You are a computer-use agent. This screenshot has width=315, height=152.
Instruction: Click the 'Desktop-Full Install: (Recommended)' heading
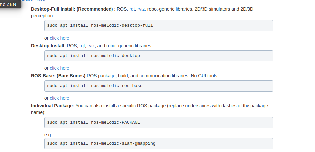tap(72, 9)
